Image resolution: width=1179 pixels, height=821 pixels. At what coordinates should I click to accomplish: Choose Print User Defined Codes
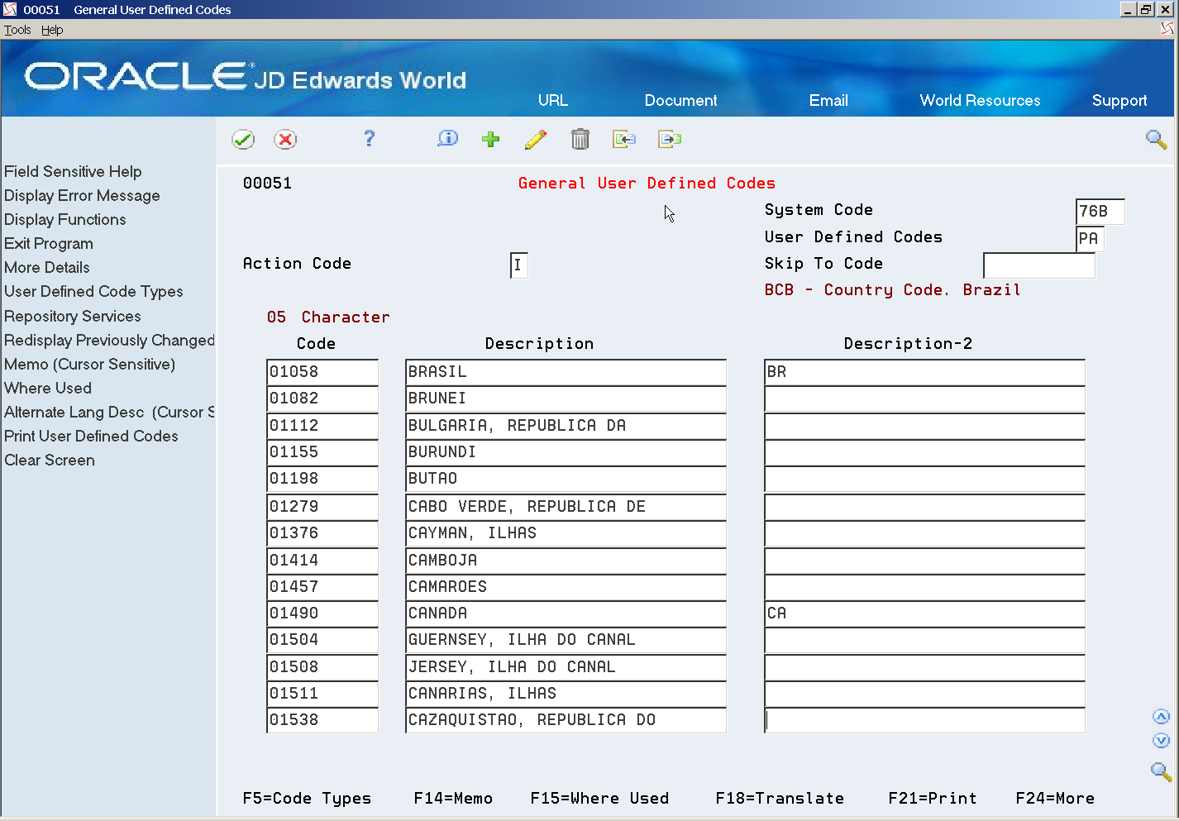point(91,436)
